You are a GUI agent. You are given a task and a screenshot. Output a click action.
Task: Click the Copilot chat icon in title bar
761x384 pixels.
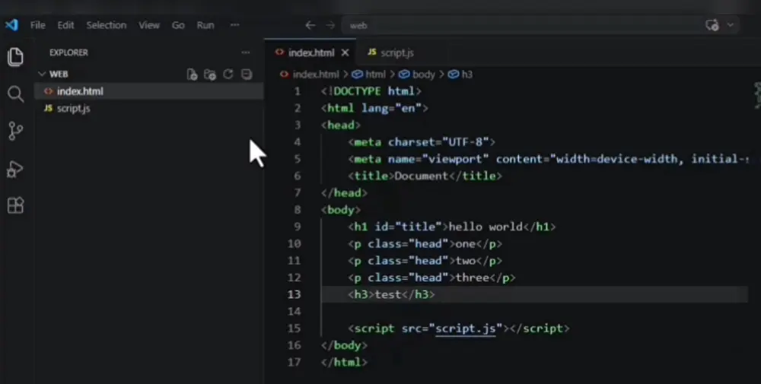(712, 25)
